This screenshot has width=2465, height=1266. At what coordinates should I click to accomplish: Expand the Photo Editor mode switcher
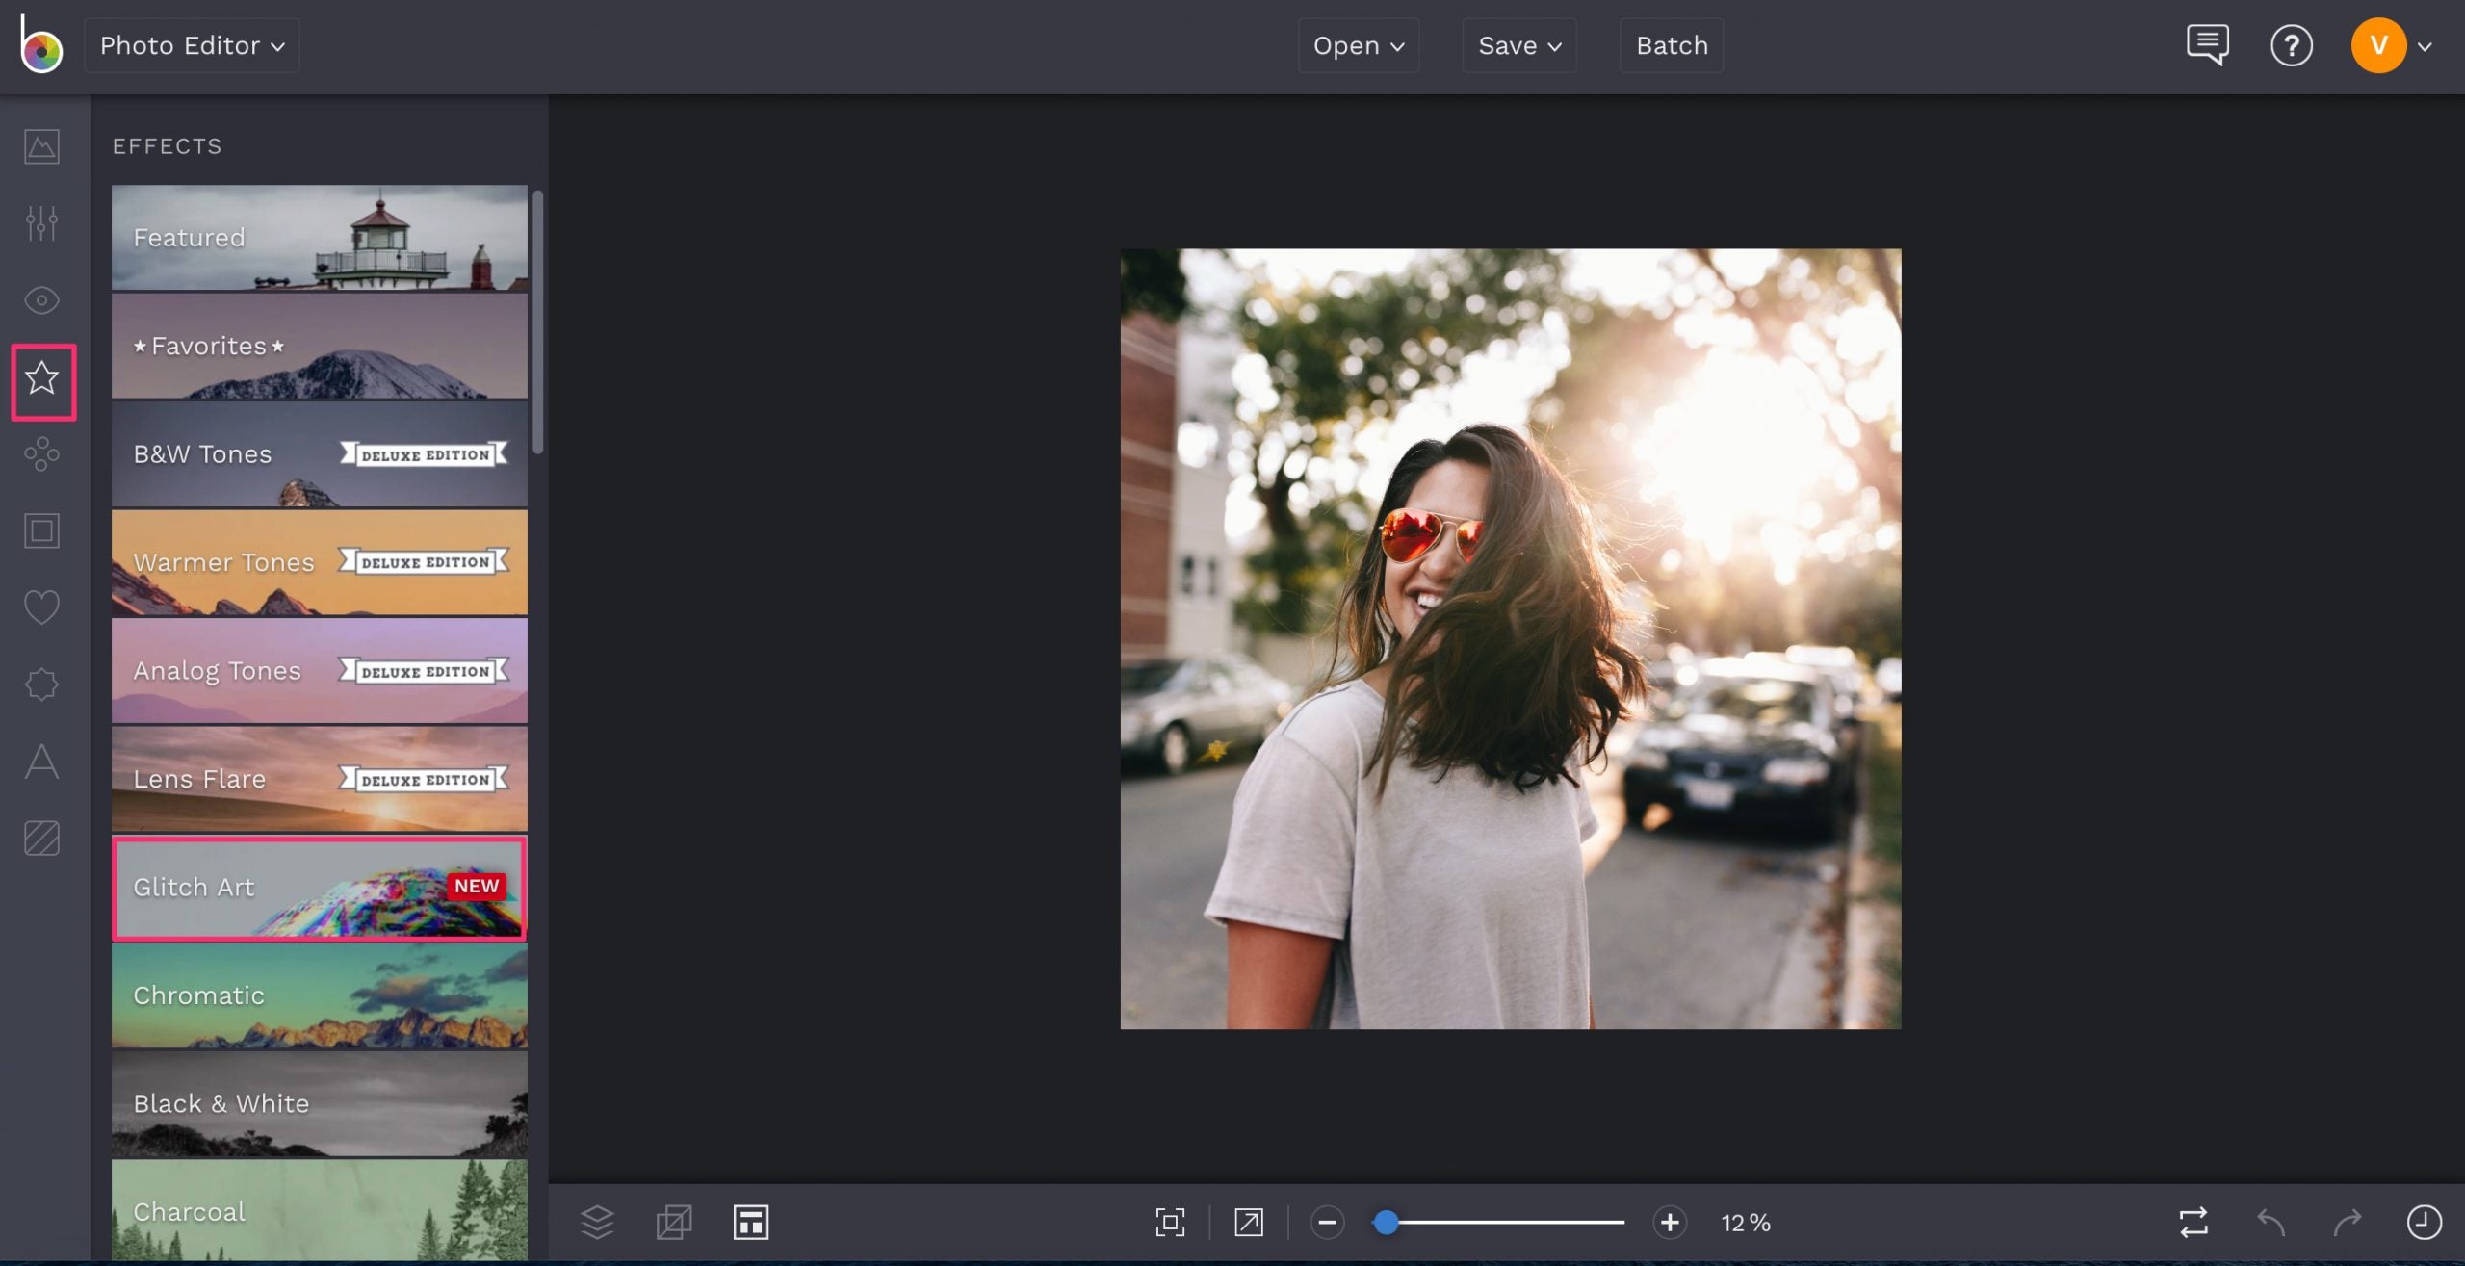pos(192,44)
